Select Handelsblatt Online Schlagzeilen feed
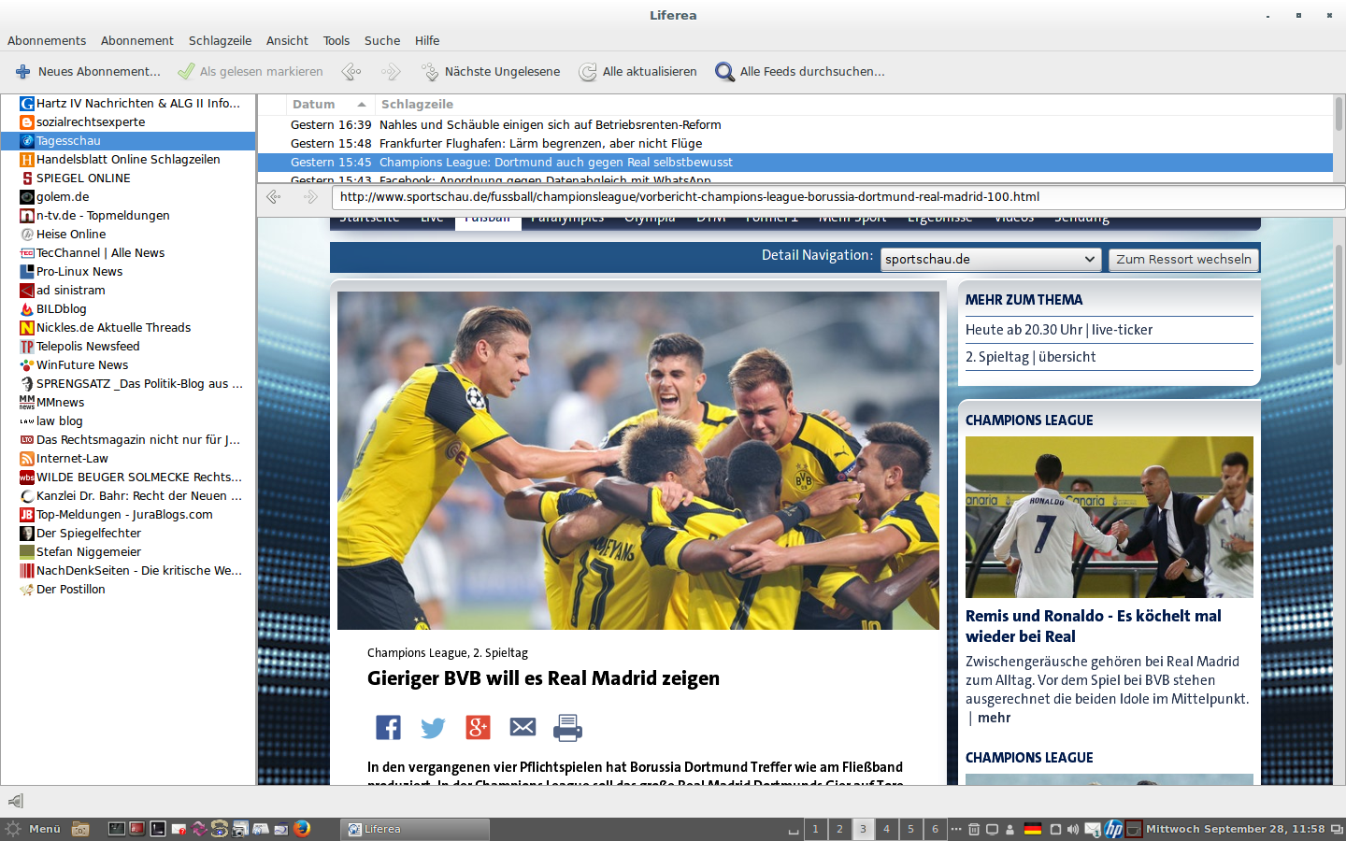The width and height of the screenshot is (1346, 841). (x=128, y=159)
